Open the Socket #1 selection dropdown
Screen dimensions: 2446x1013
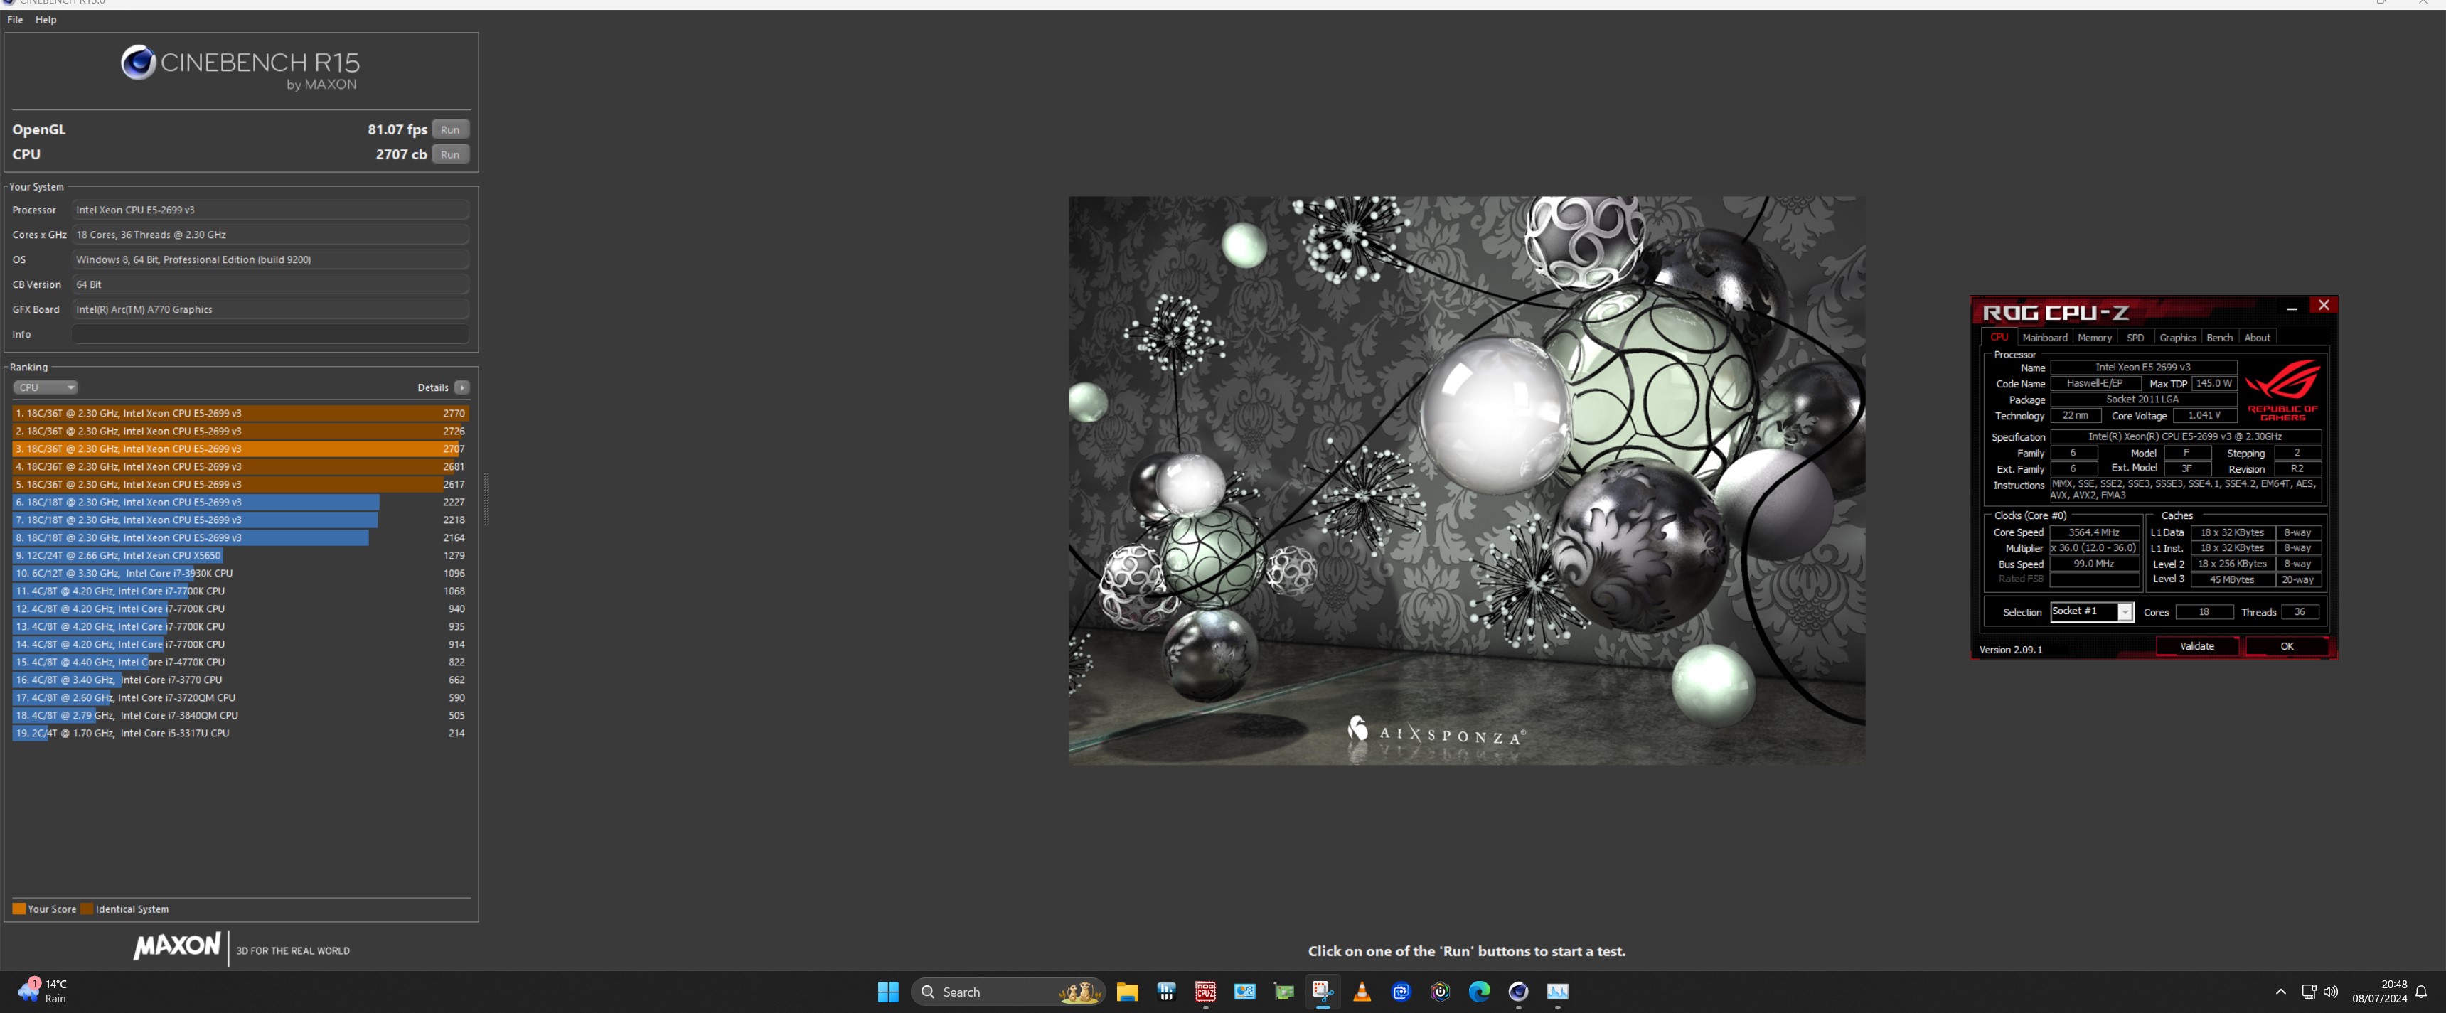coord(2092,611)
